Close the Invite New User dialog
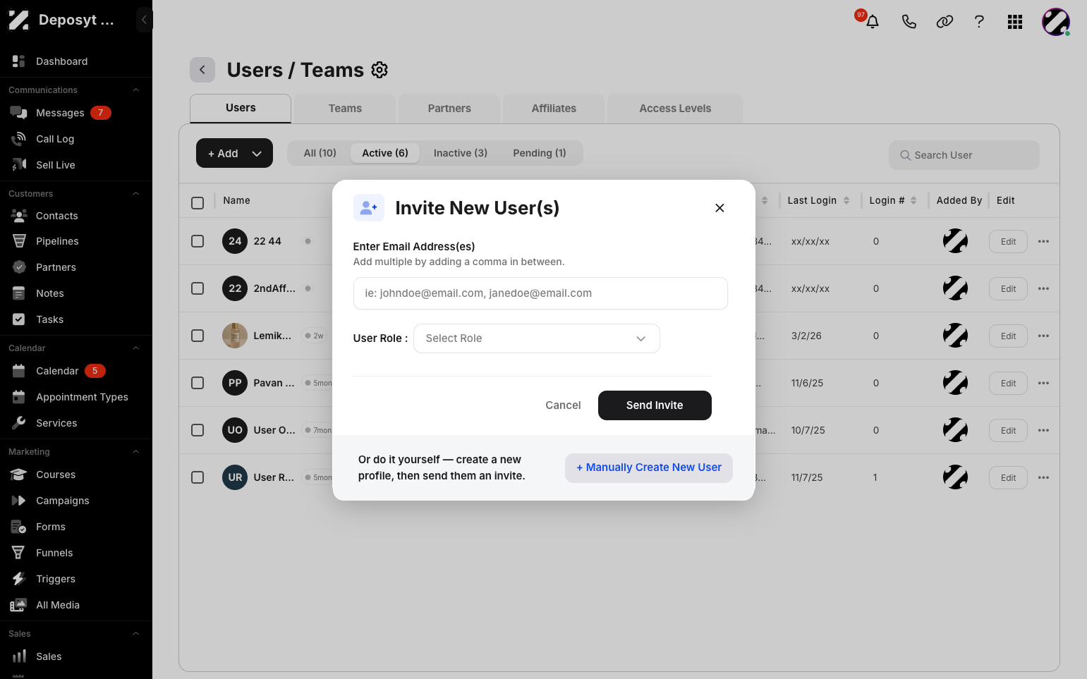The image size is (1087, 679). [719, 208]
